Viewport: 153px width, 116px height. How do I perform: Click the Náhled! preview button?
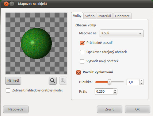coord(13,81)
